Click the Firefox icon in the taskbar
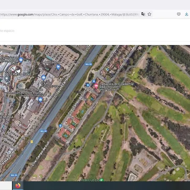The height and width of the screenshot is (190, 190). coord(18,185)
